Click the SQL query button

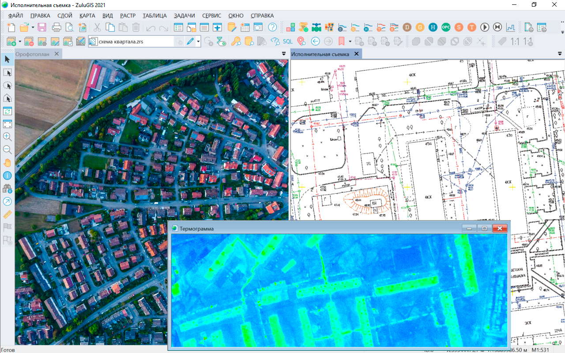(288, 41)
